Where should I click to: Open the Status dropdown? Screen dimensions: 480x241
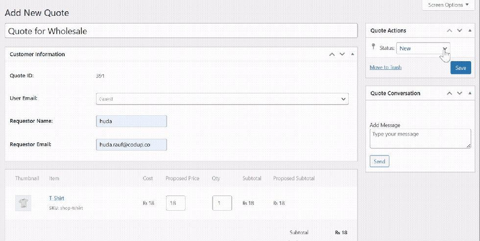point(423,48)
